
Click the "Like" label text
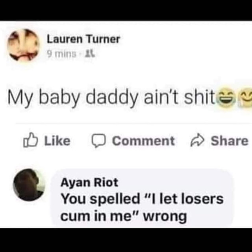pyautogui.click(x=57, y=141)
